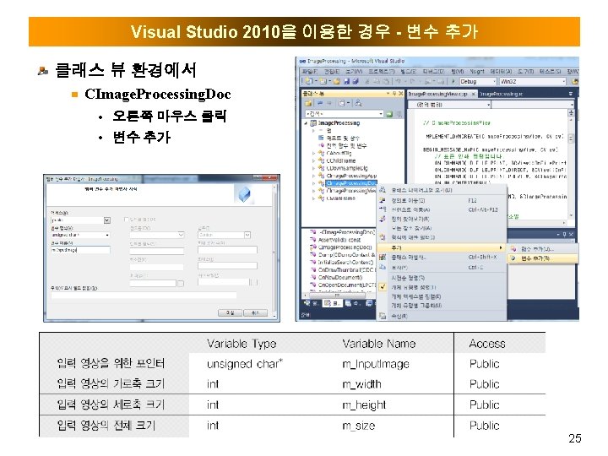Collapse the ImageProcessing root node
This screenshot has width=608, height=456.
pos(306,123)
